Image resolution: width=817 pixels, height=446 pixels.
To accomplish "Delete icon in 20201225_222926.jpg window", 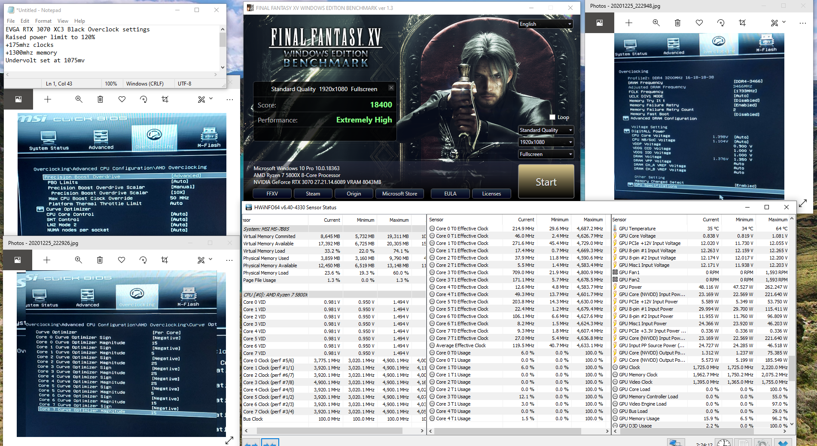I will pyautogui.click(x=100, y=260).
